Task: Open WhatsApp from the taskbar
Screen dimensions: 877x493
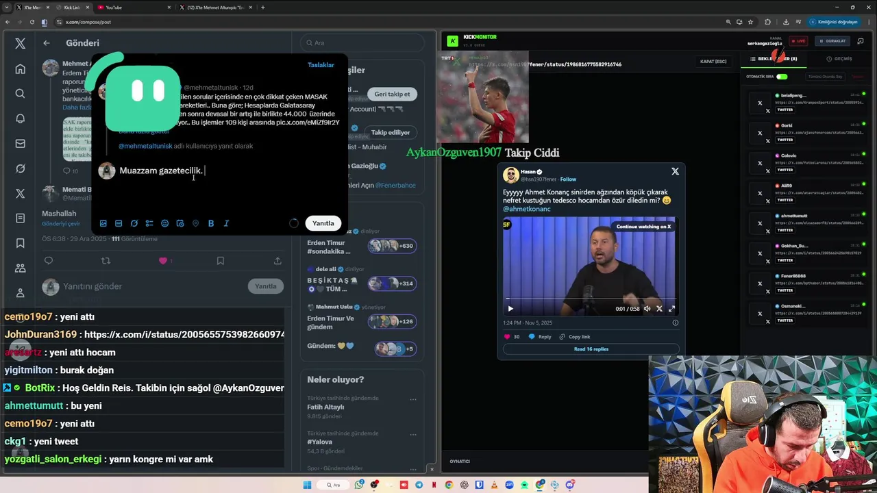Action: [x=360, y=485]
